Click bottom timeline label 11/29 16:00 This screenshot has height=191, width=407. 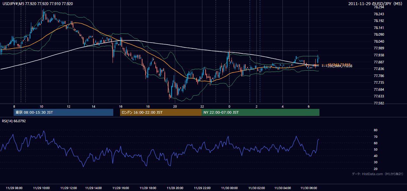pos(121,188)
